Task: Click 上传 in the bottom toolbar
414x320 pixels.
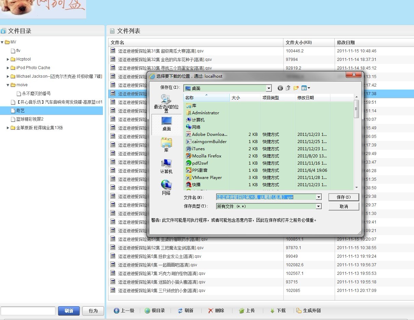Action: pyautogui.click(x=247, y=311)
